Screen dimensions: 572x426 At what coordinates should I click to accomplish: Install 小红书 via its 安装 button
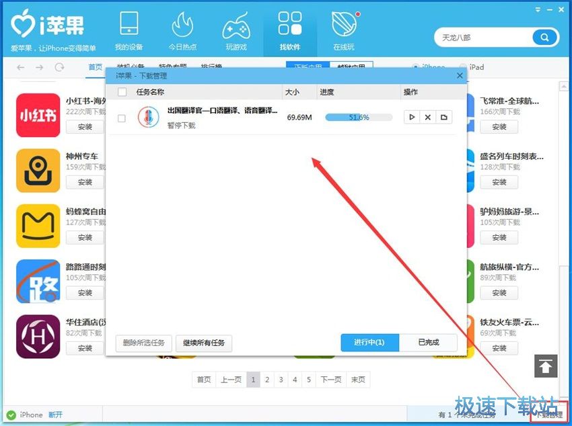[x=85, y=127]
